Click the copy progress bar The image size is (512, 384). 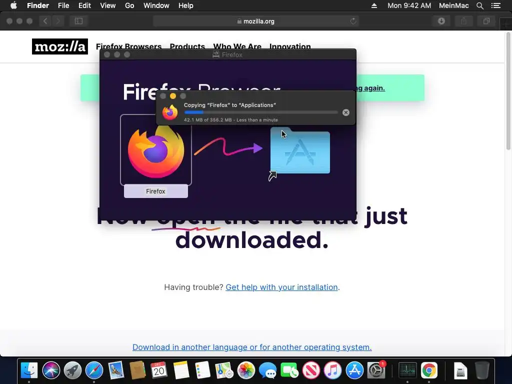point(261,112)
